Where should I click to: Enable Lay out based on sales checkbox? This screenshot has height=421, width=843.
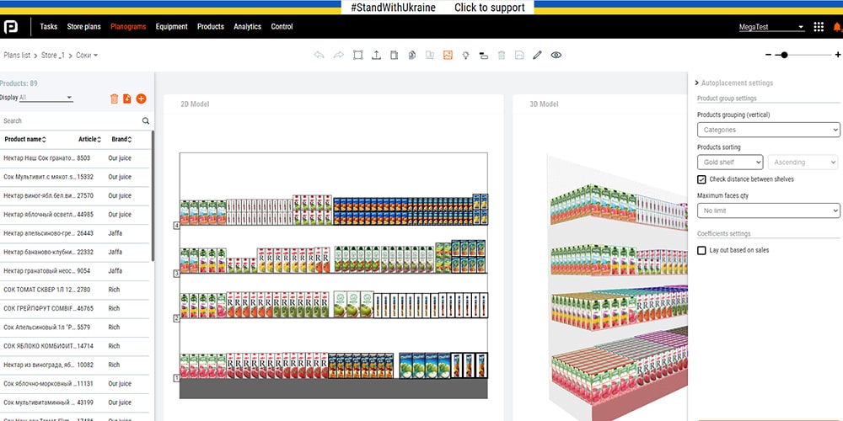[702, 250]
